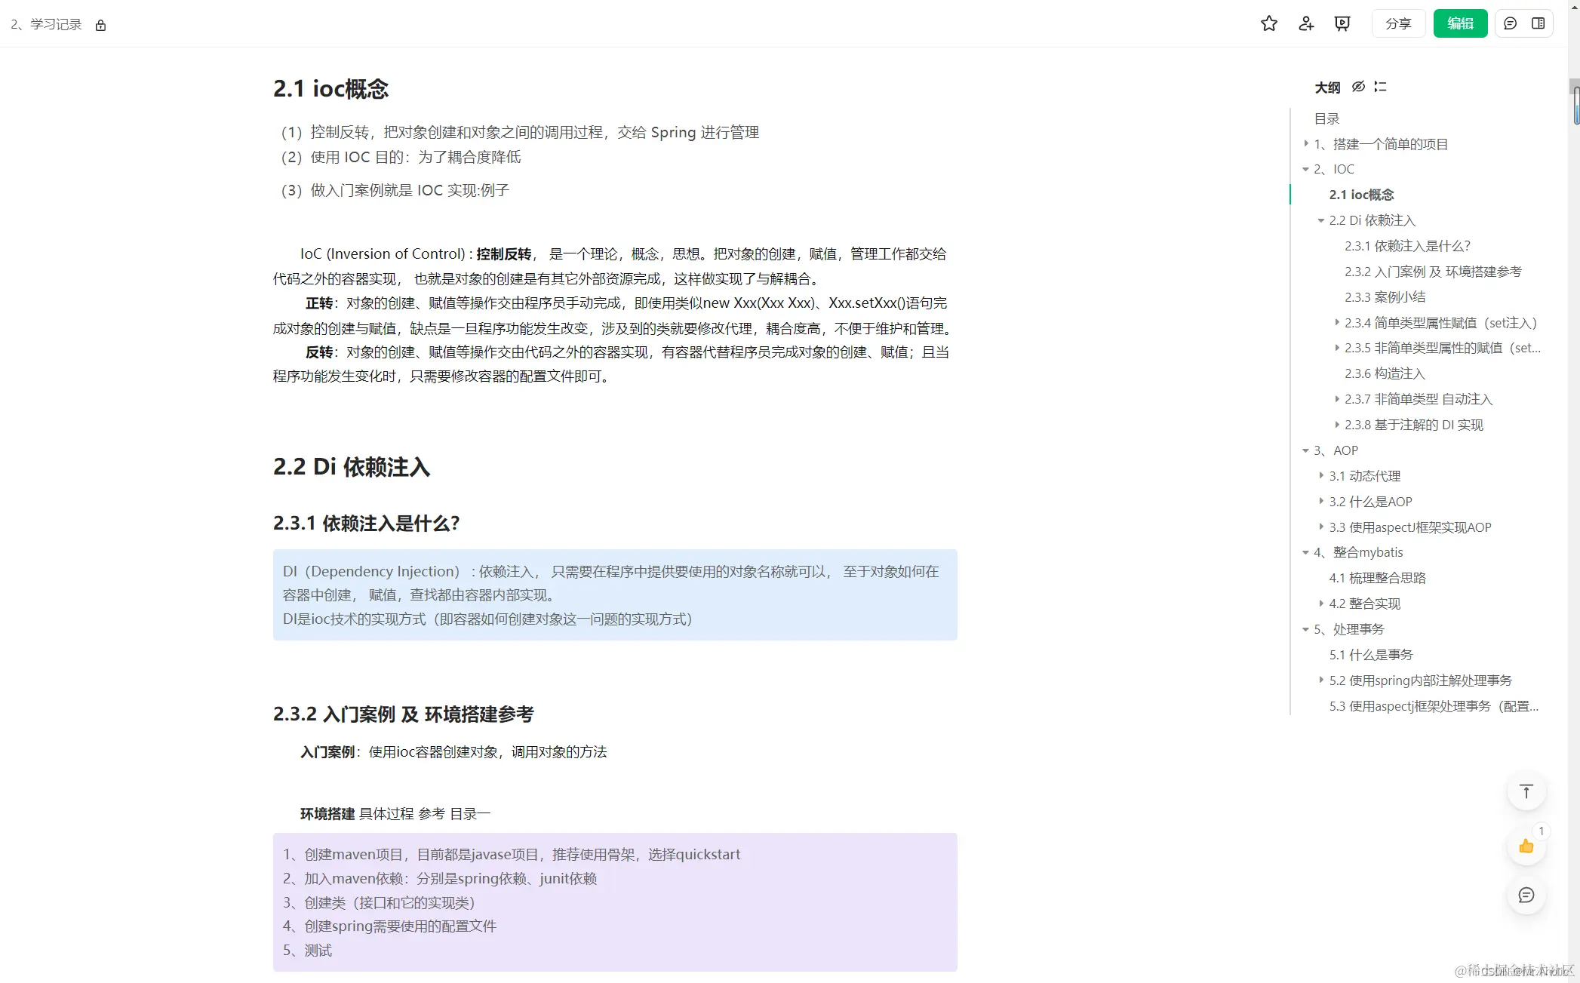Hide the outline using the eye toggle

pyautogui.click(x=1357, y=87)
